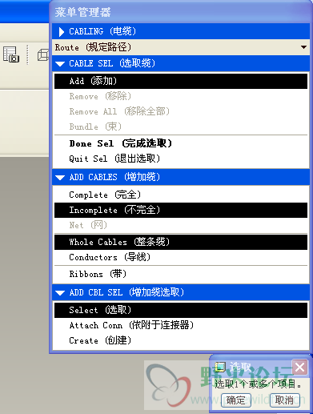The image size is (313, 414).
Task: Click 取消 button in 选取 dialog
Action: [x=285, y=400]
